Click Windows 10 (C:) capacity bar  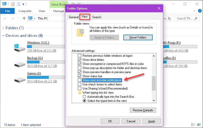click(x=46, y=46)
